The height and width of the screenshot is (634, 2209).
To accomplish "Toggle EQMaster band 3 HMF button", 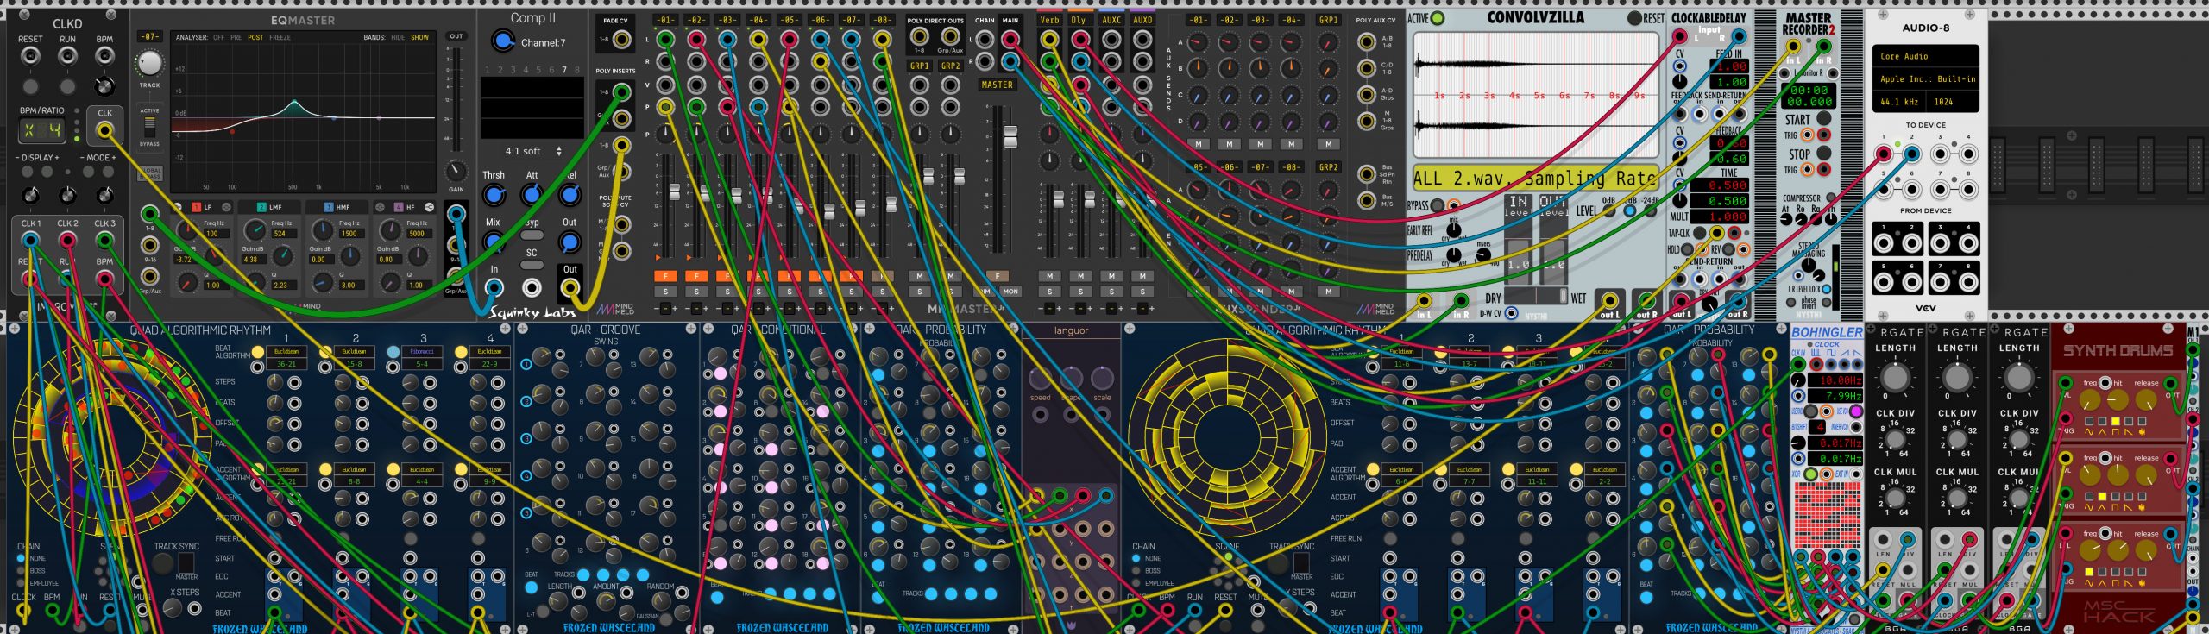I will coord(329,207).
